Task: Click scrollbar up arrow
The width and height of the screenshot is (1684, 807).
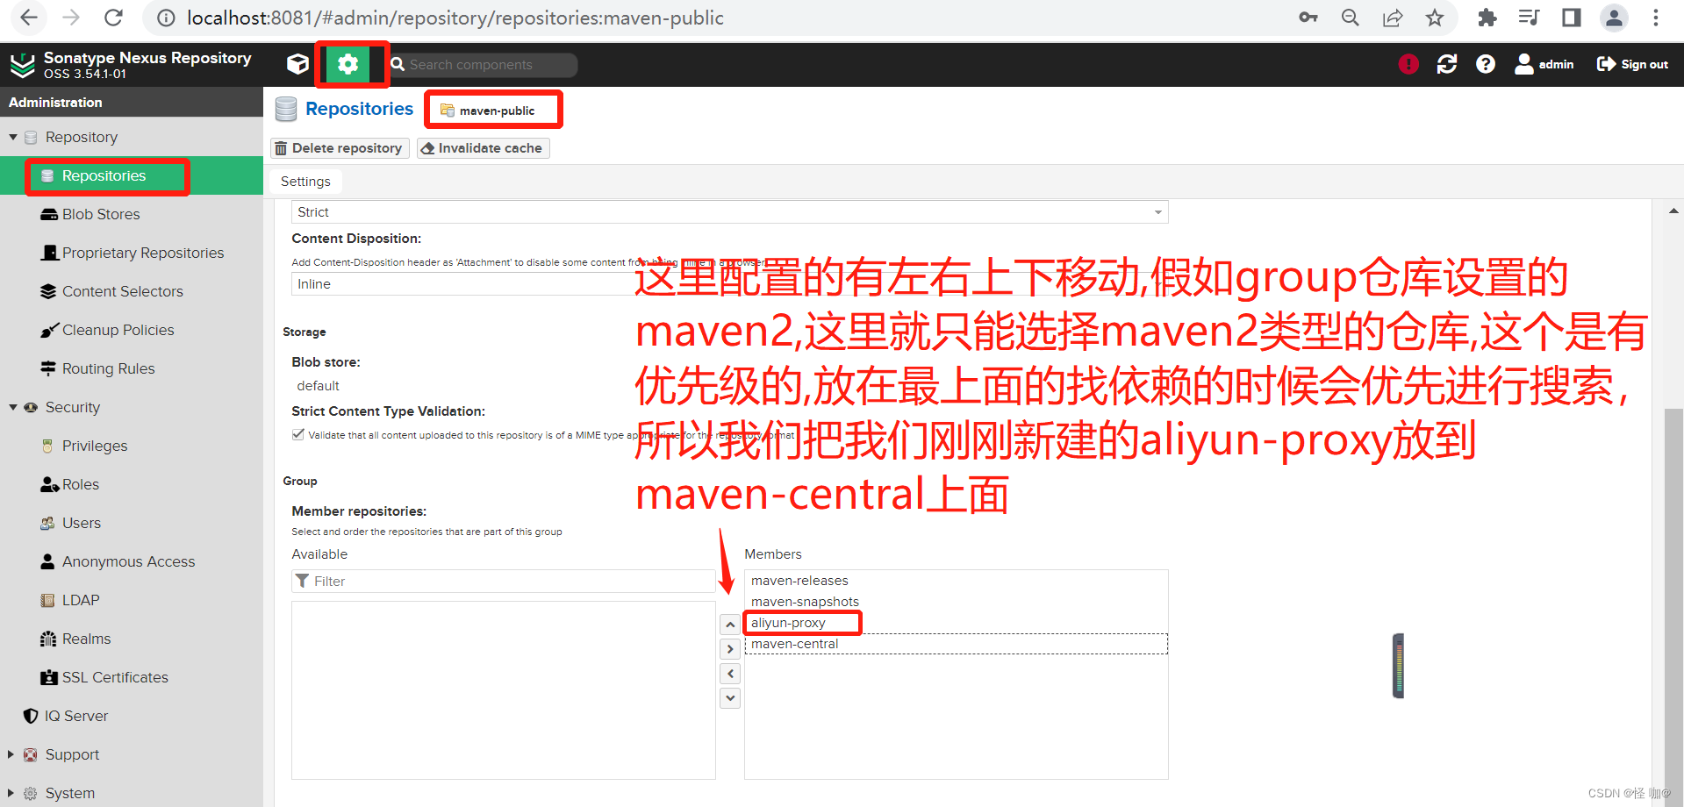Action: (1673, 211)
